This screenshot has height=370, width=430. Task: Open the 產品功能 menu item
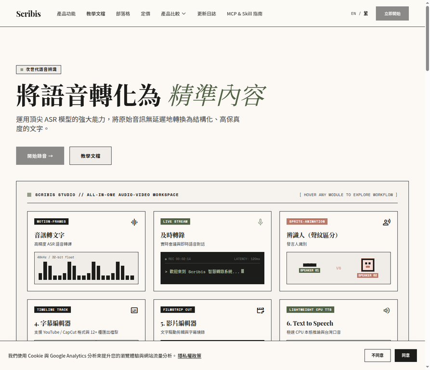point(66,13)
